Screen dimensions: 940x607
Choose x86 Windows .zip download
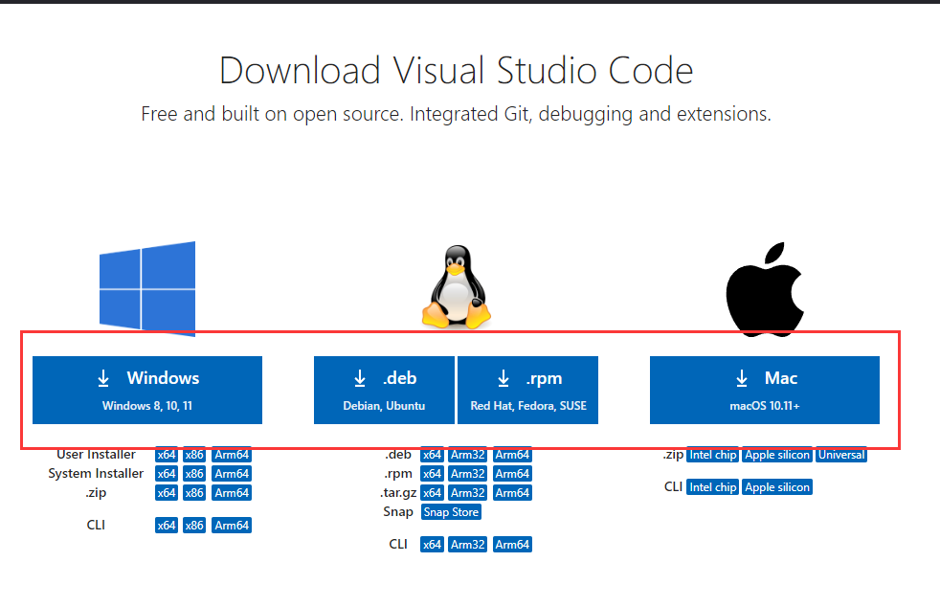click(194, 493)
